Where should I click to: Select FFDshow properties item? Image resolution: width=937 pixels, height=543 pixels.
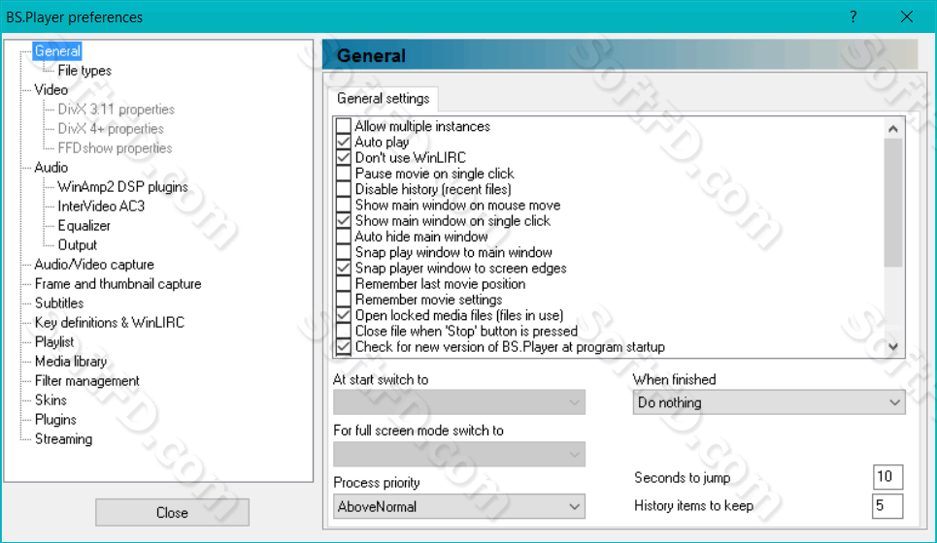click(115, 148)
